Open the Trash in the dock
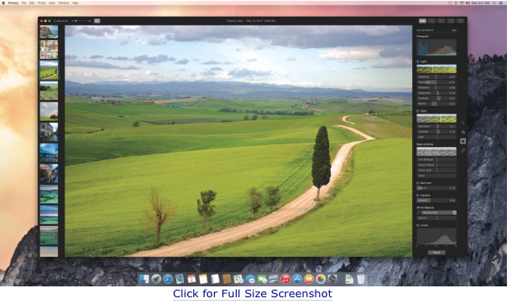517x304 pixels. pos(361,279)
